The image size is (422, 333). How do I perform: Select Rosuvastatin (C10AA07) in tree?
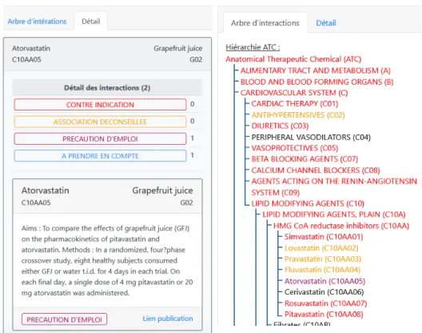click(325, 303)
